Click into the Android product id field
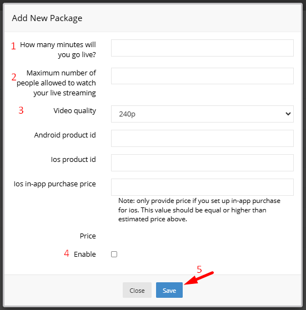 pyautogui.click(x=202, y=139)
